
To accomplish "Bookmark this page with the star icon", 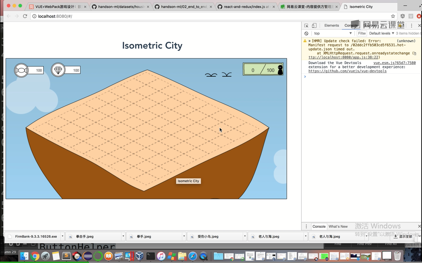I will click(x=393, y=16).
